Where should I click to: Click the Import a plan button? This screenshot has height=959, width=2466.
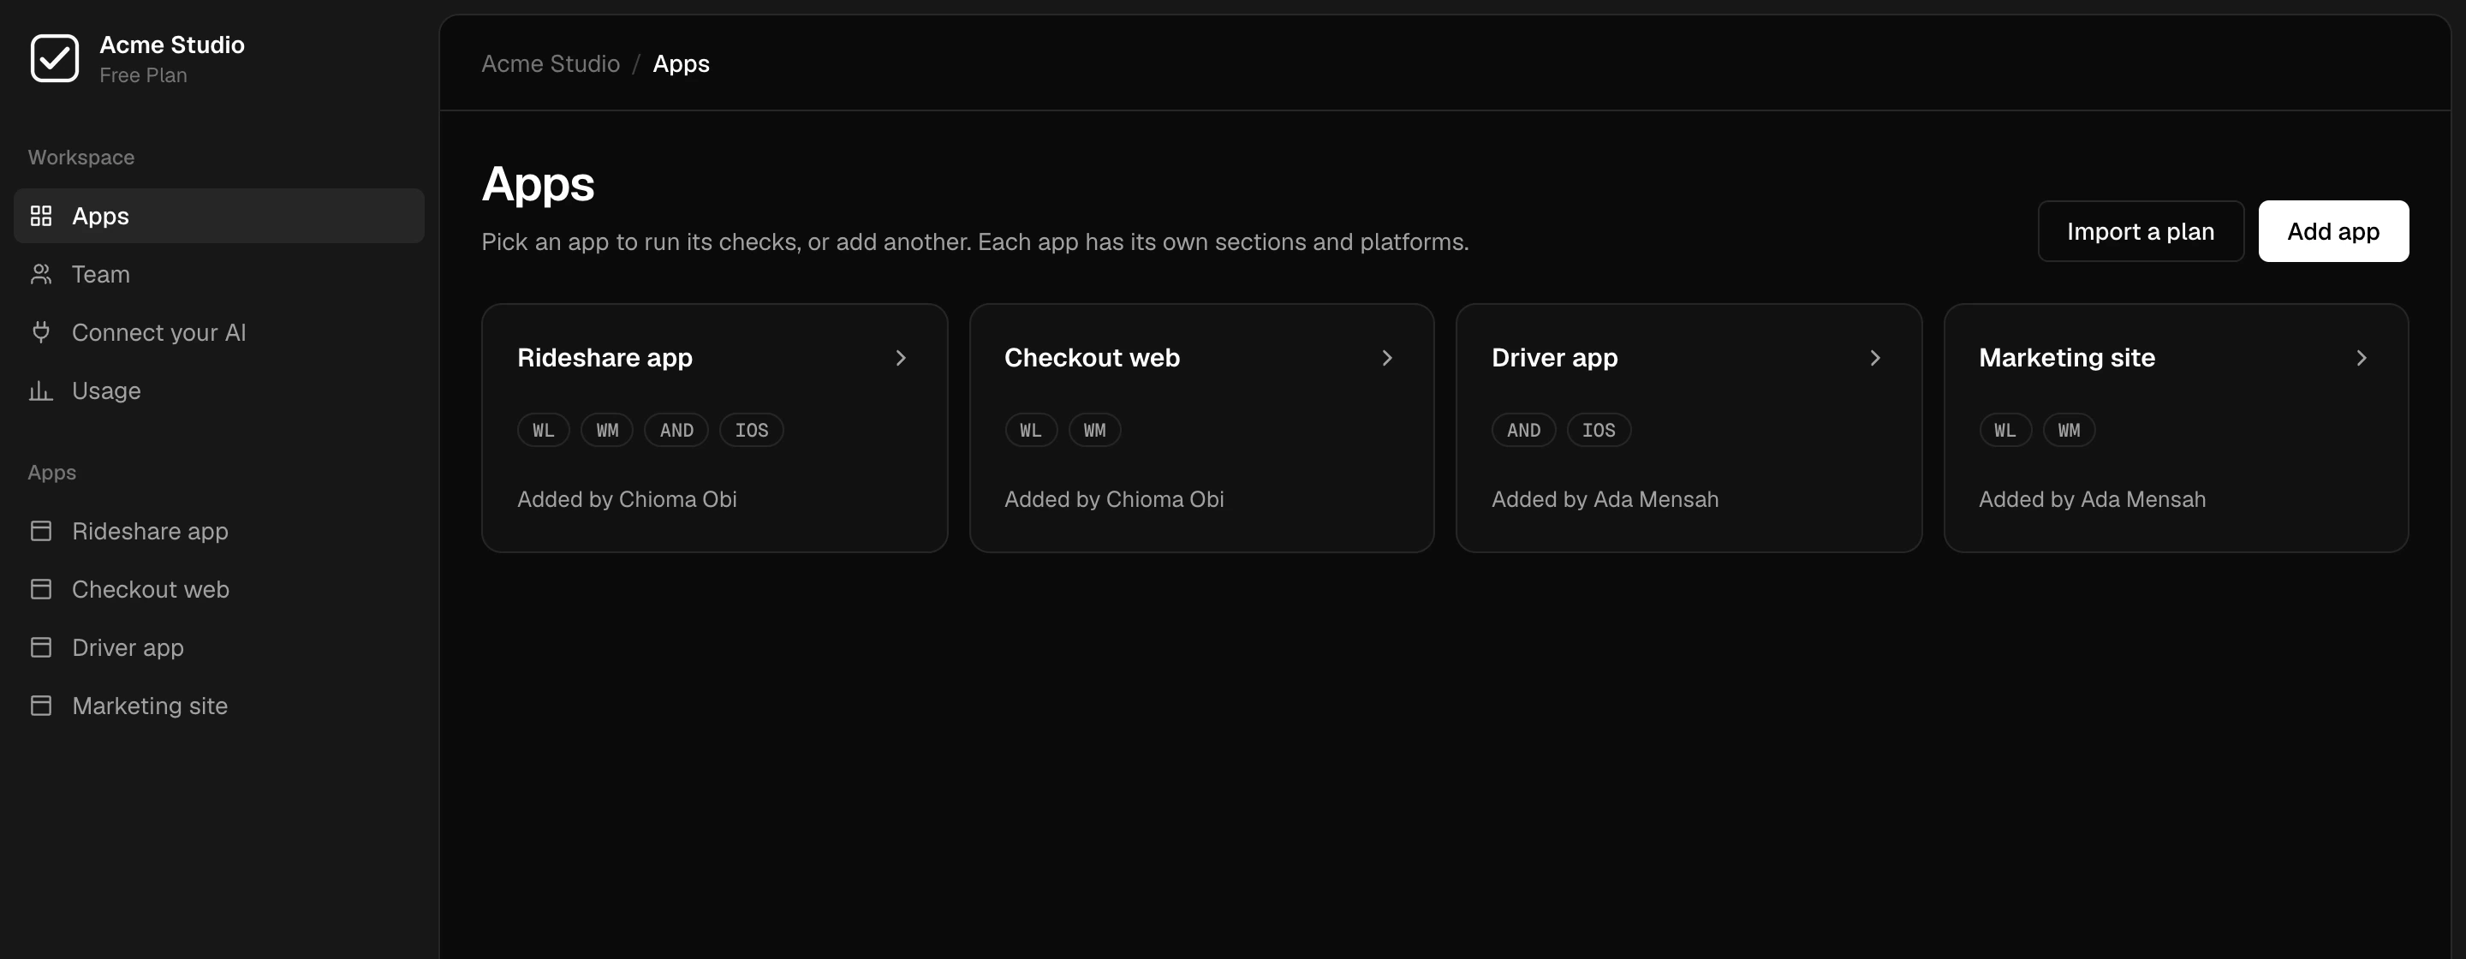click(2141, 231)
